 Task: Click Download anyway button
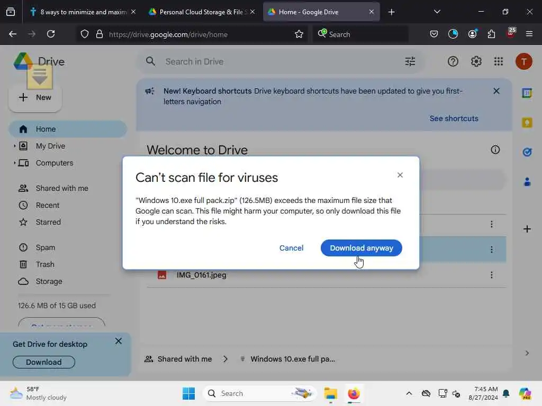[x=361, y=248]
